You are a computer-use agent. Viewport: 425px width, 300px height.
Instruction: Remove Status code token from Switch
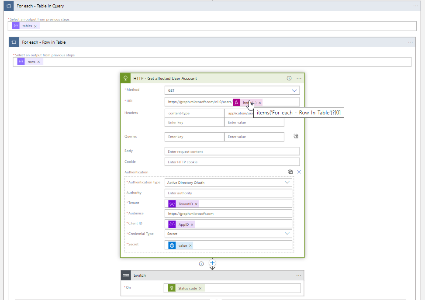pyautogui.click(x=200, y=288)
